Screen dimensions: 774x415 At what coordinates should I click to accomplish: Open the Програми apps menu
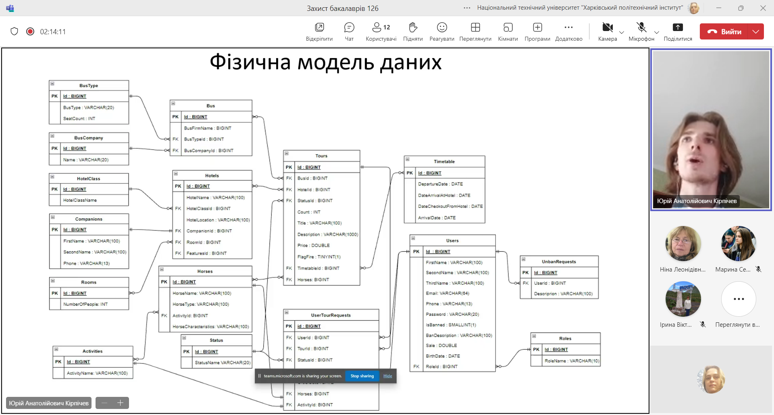[537, 31]
